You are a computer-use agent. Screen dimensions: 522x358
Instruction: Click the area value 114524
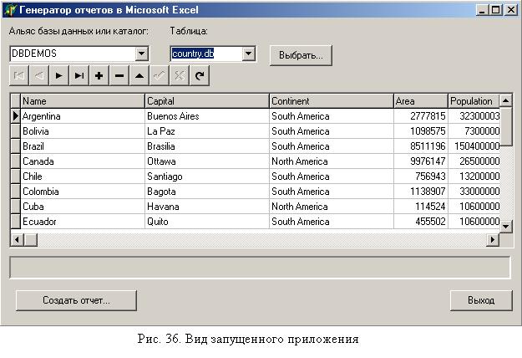[x=421, y=206]
